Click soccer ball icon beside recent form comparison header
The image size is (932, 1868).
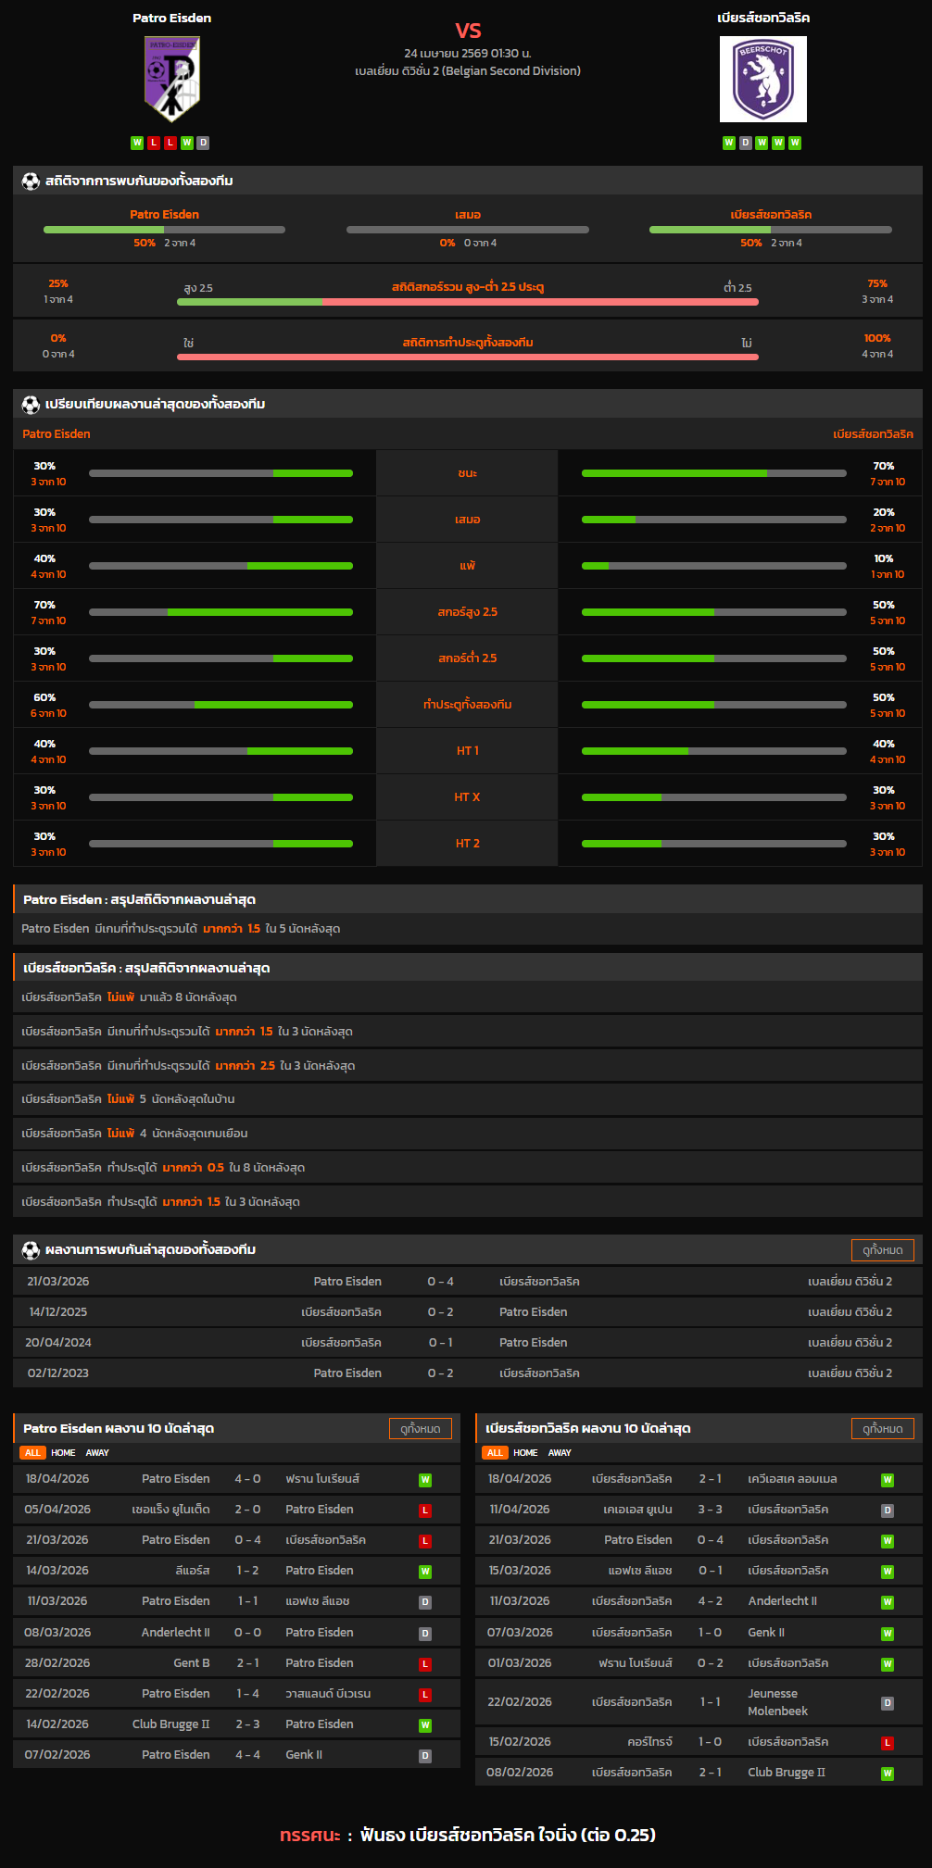tap(31, 405)
